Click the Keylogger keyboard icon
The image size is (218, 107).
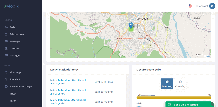pyautogui.click(x=6, y=55)
